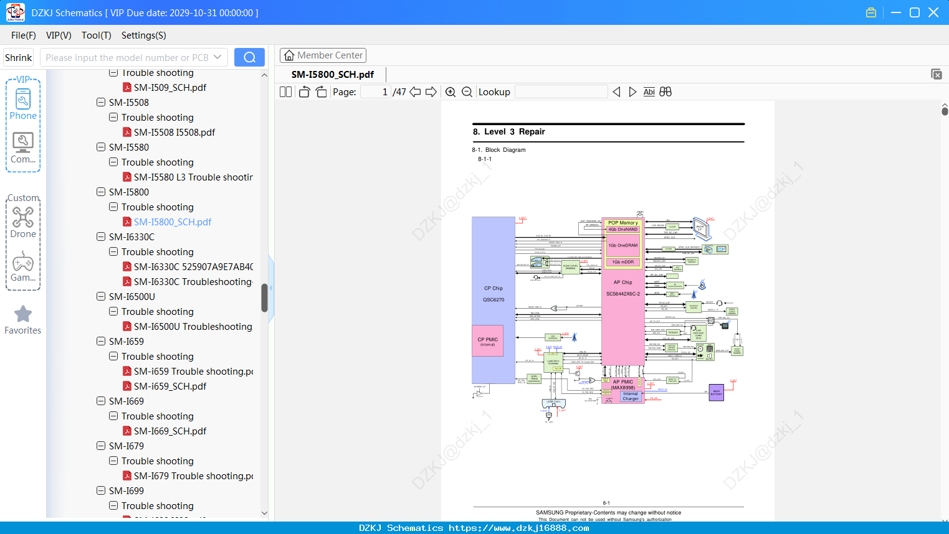Open the model number dropdown arrow
This screenshot has width=949, height=534.
(217, 57)
